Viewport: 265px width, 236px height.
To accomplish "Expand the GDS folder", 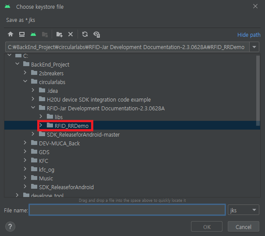I will point(25,151).
